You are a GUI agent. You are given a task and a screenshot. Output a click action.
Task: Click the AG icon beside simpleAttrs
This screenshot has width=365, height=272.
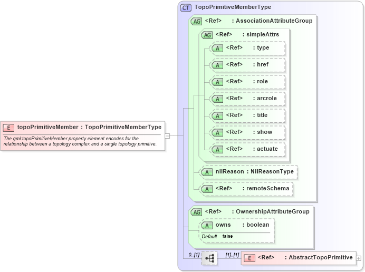click(x=207, y=35)
